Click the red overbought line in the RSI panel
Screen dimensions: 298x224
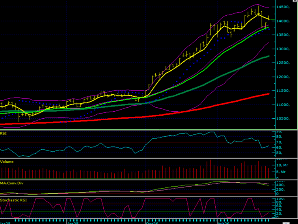pyautogui.click(x=79, y=142)
